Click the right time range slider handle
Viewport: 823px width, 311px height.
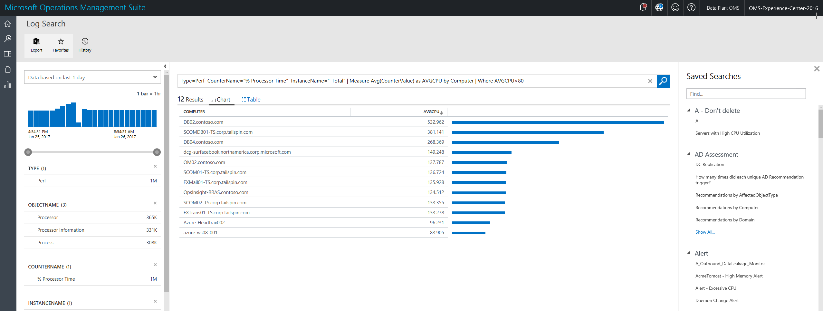157,152
